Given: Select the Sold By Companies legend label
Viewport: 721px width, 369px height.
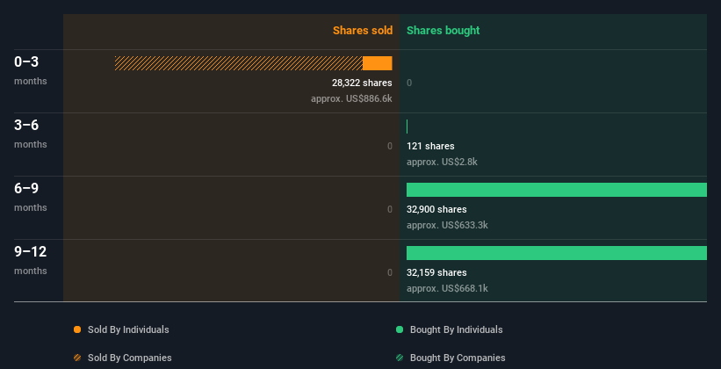Looking at the screenshot, I should 130,358.
